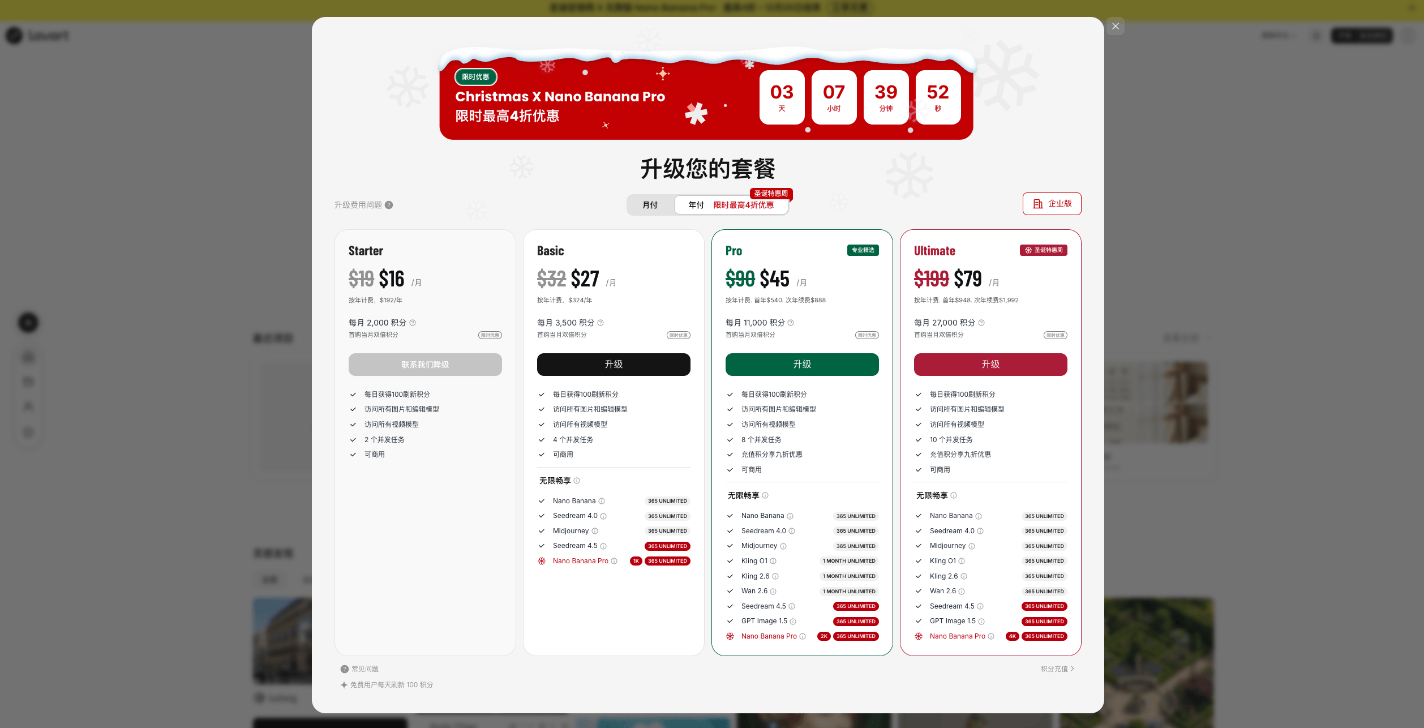This screenshot has width=1424, height=728.
Task: Click the 限时优惠 pill in the Starter card
Action: (x=490, y=335)
